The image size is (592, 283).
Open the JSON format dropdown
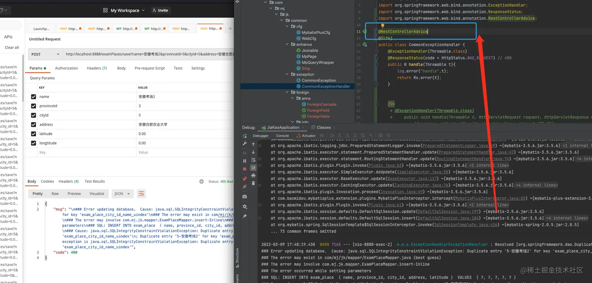[123, 193]
